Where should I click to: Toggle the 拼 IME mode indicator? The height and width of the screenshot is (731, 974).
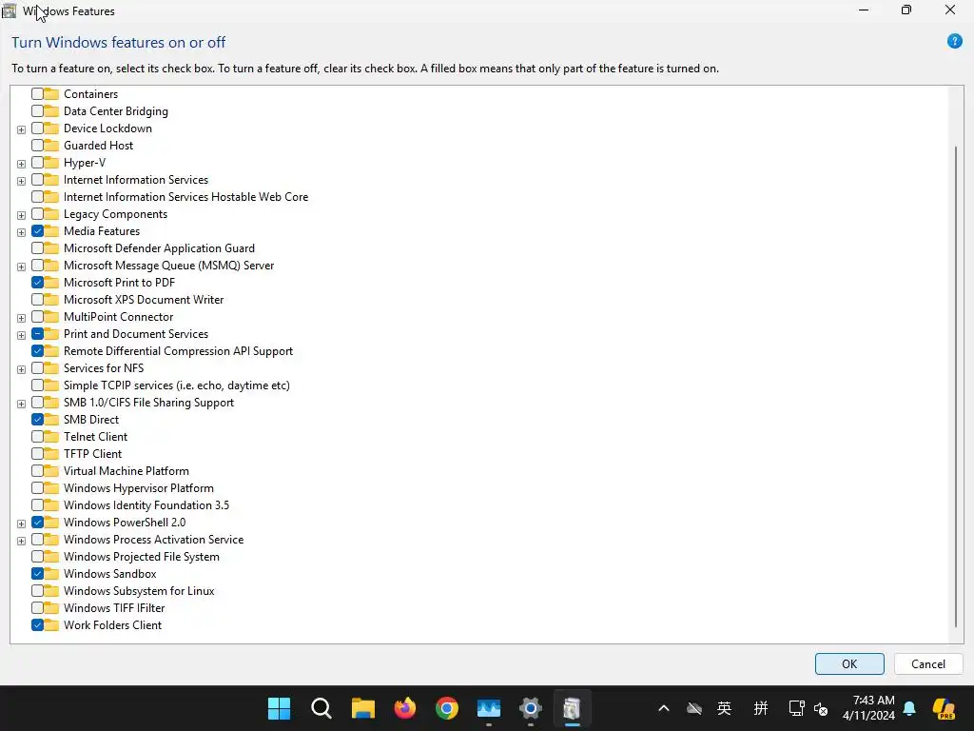[760, 708]
